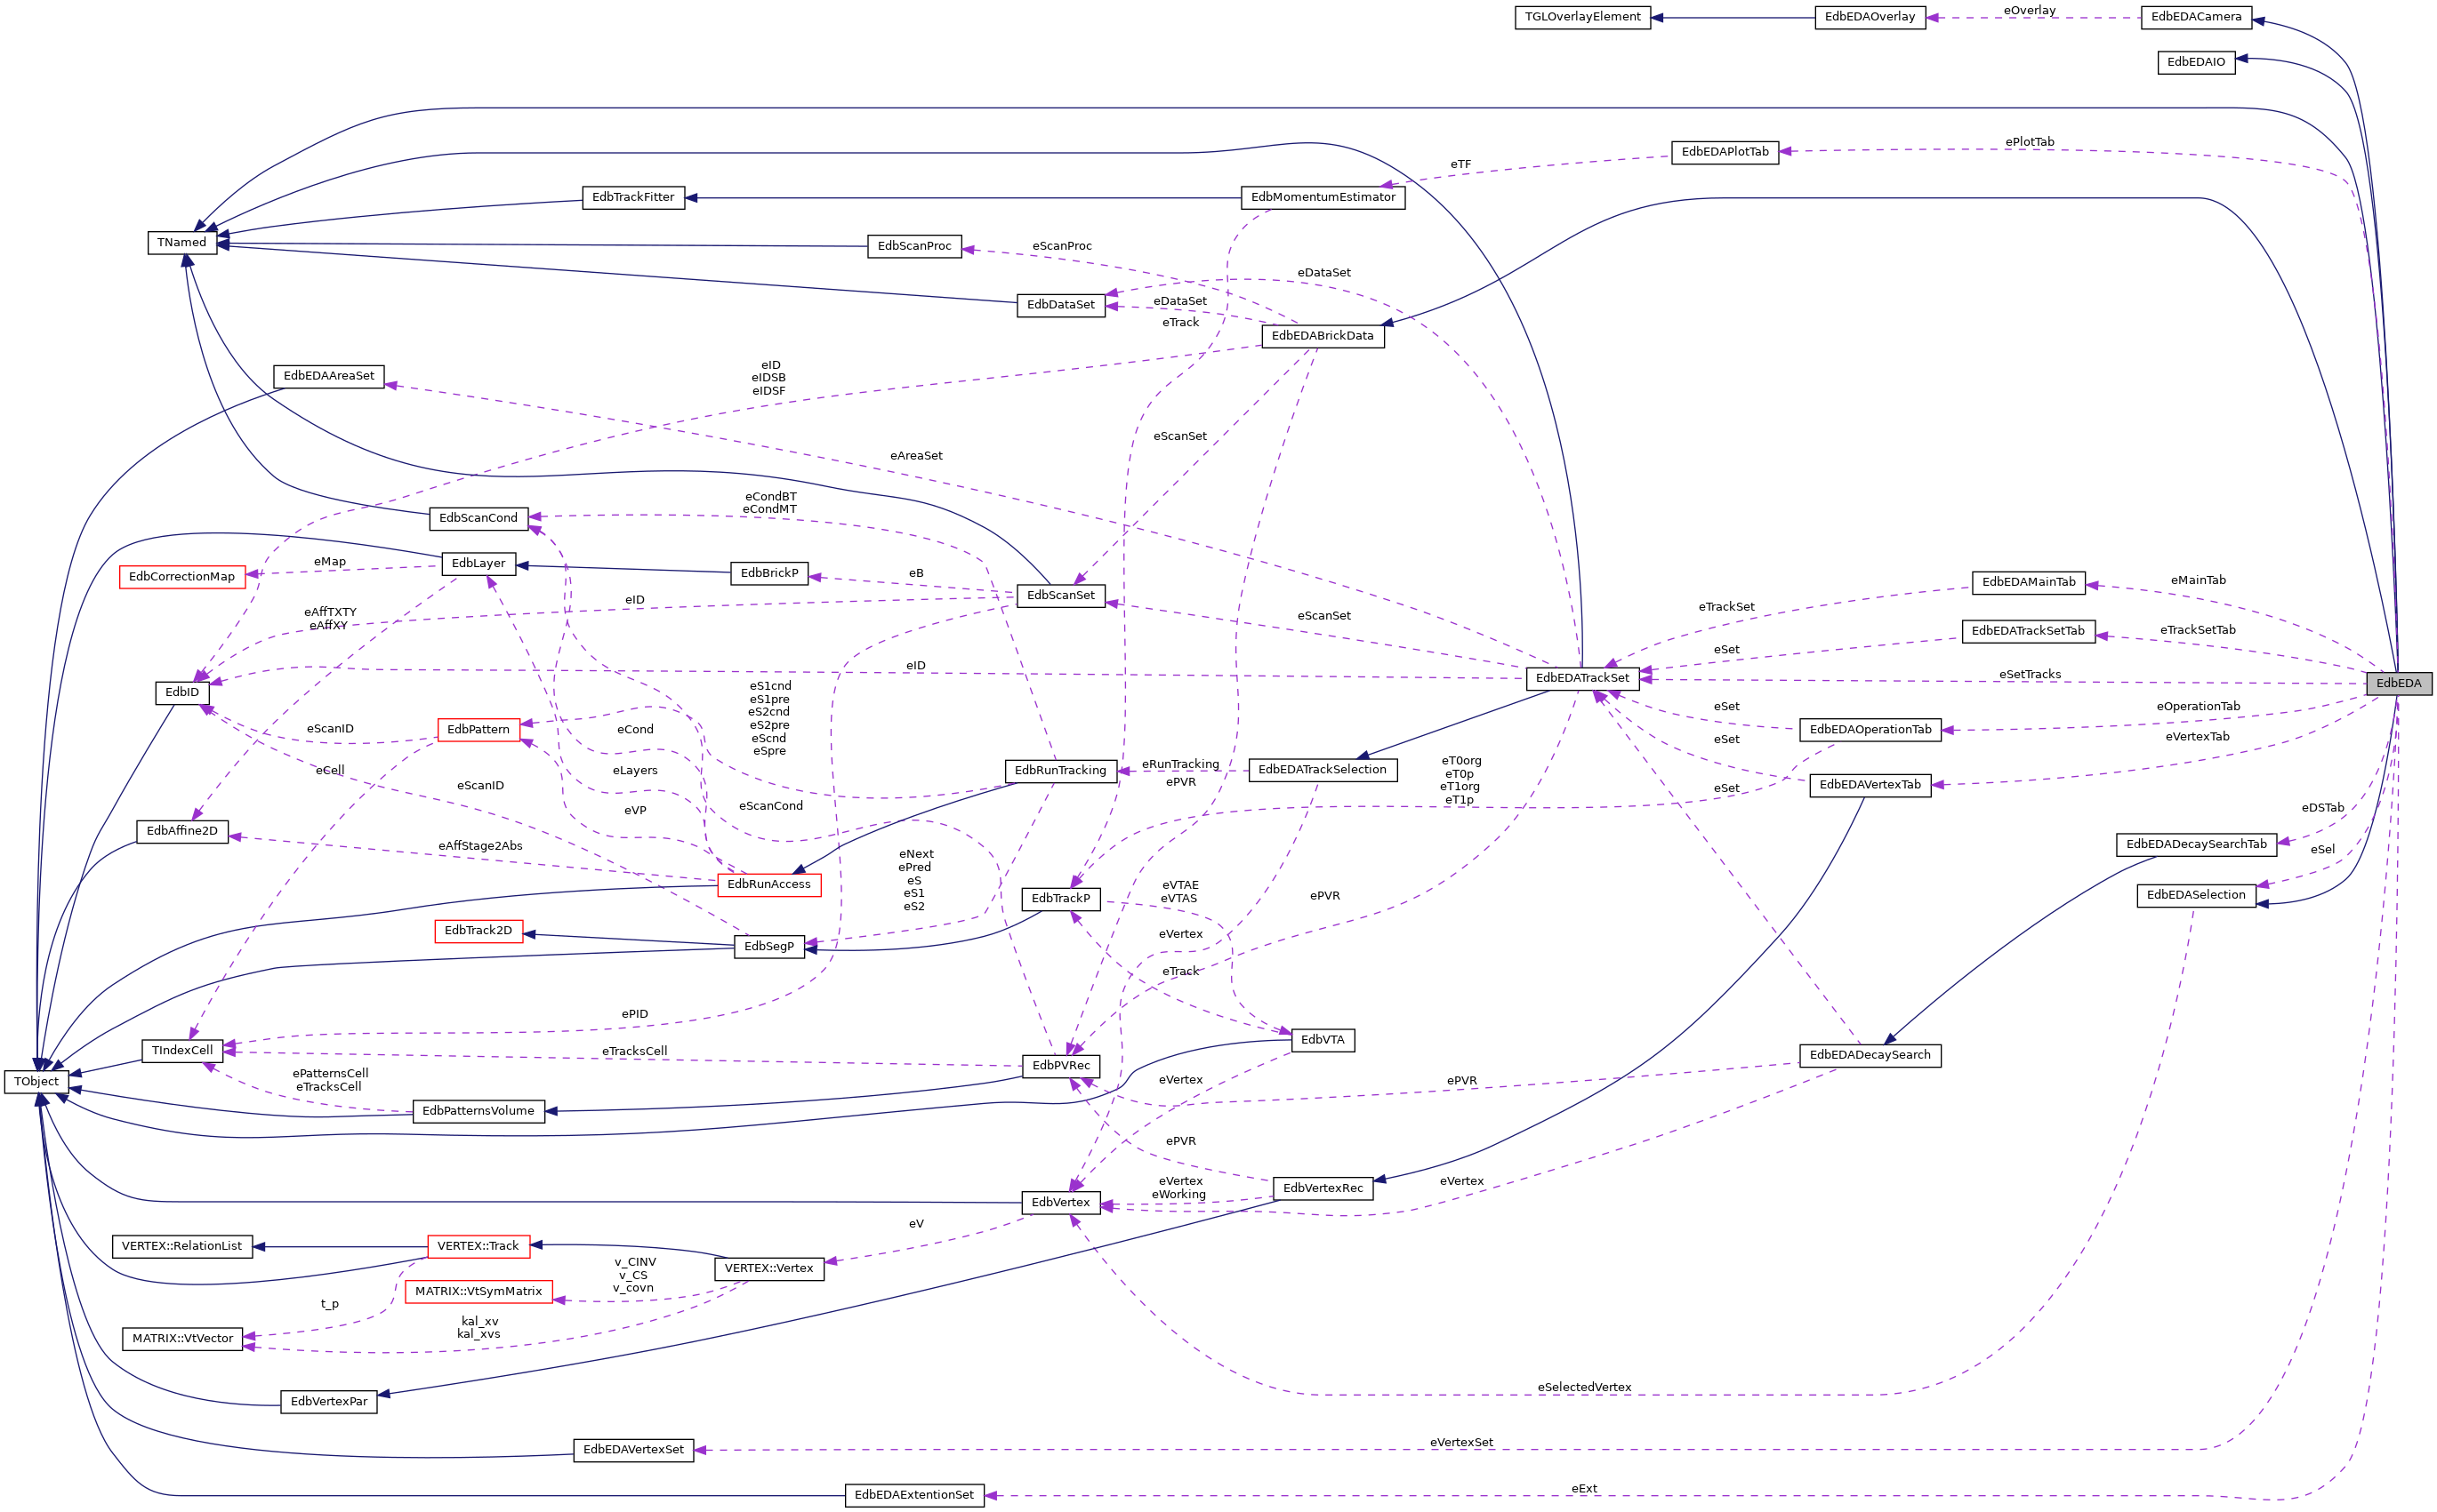
Task: Open the EdbBrickP node
Action: coord(769,574)
